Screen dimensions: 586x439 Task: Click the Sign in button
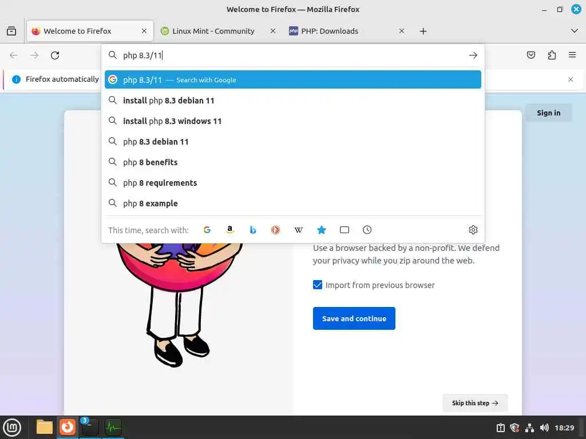pos(549,113)
